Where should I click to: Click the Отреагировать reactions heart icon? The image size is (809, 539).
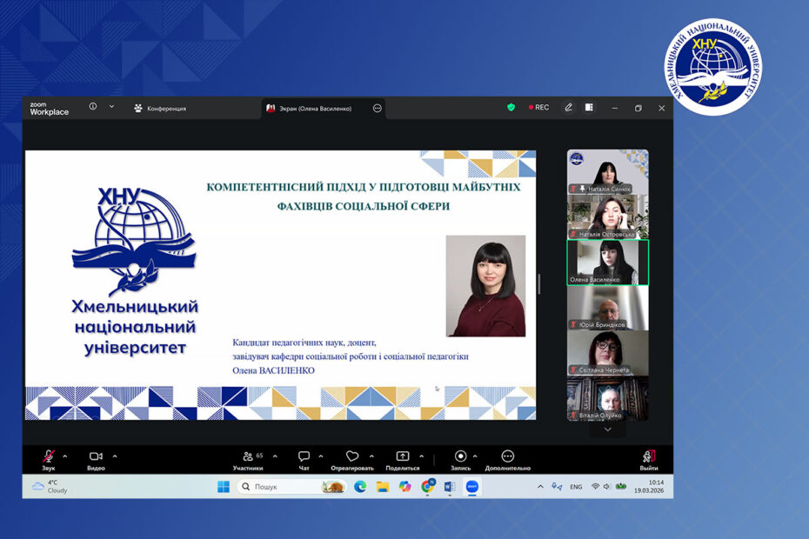pos(351,457)
